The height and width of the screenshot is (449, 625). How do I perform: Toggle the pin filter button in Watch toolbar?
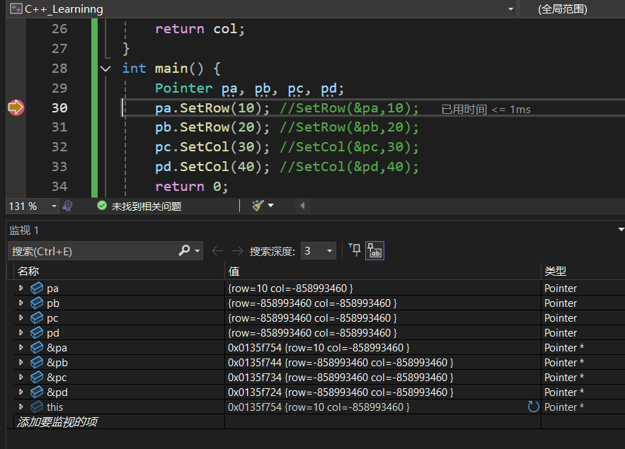click(x=355, y=250)
